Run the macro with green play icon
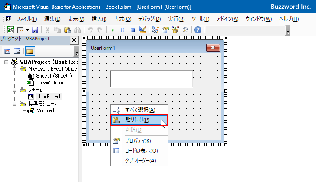The height and width of the screenshot is (182, 316). point(112,30)
